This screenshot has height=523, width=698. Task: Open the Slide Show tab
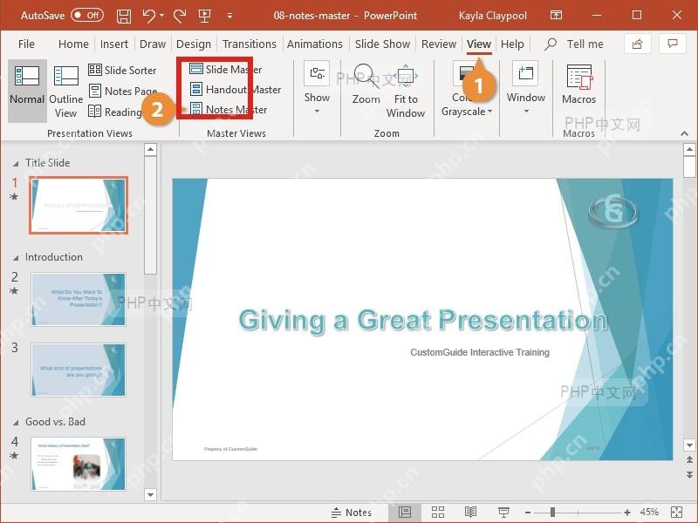coord(382,44)
